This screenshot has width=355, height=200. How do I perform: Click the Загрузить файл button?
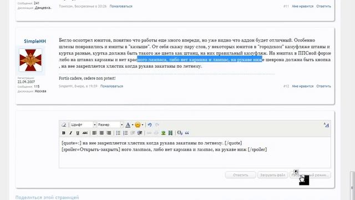[272, 175]
